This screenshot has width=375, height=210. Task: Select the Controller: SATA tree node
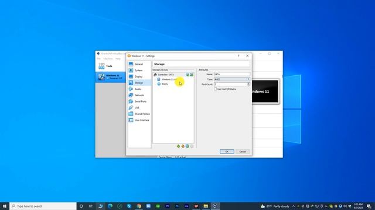[x=173, y=75]
